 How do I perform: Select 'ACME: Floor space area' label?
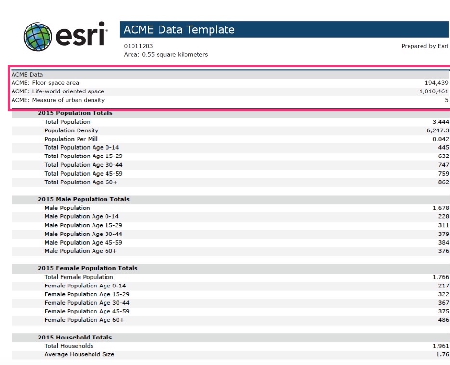point(45,83)
